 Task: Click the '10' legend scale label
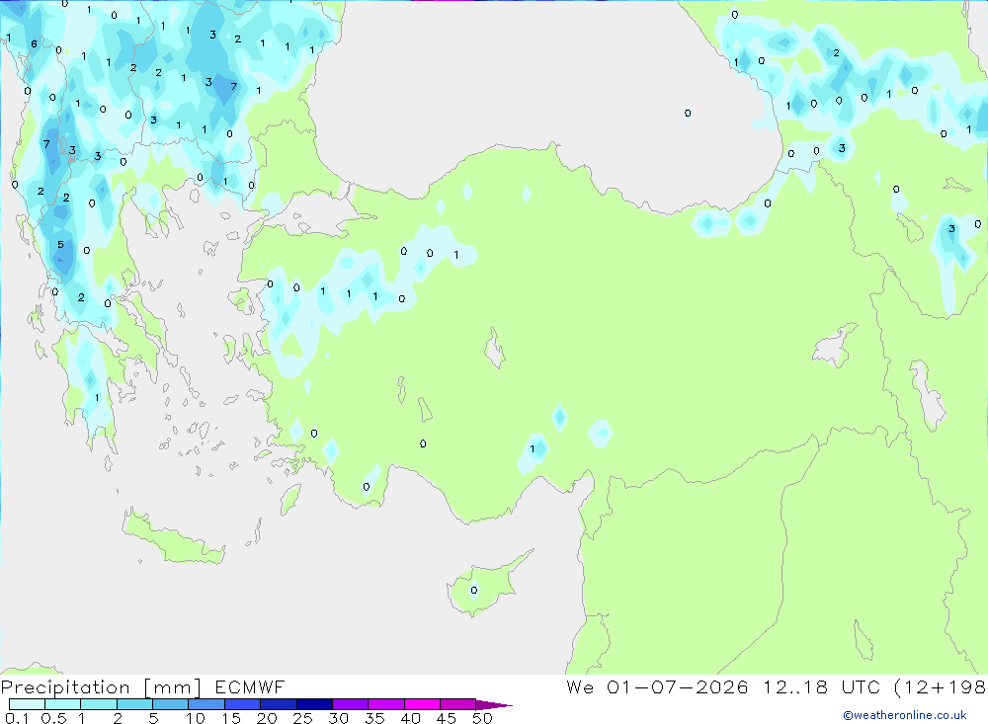point(196,718)
